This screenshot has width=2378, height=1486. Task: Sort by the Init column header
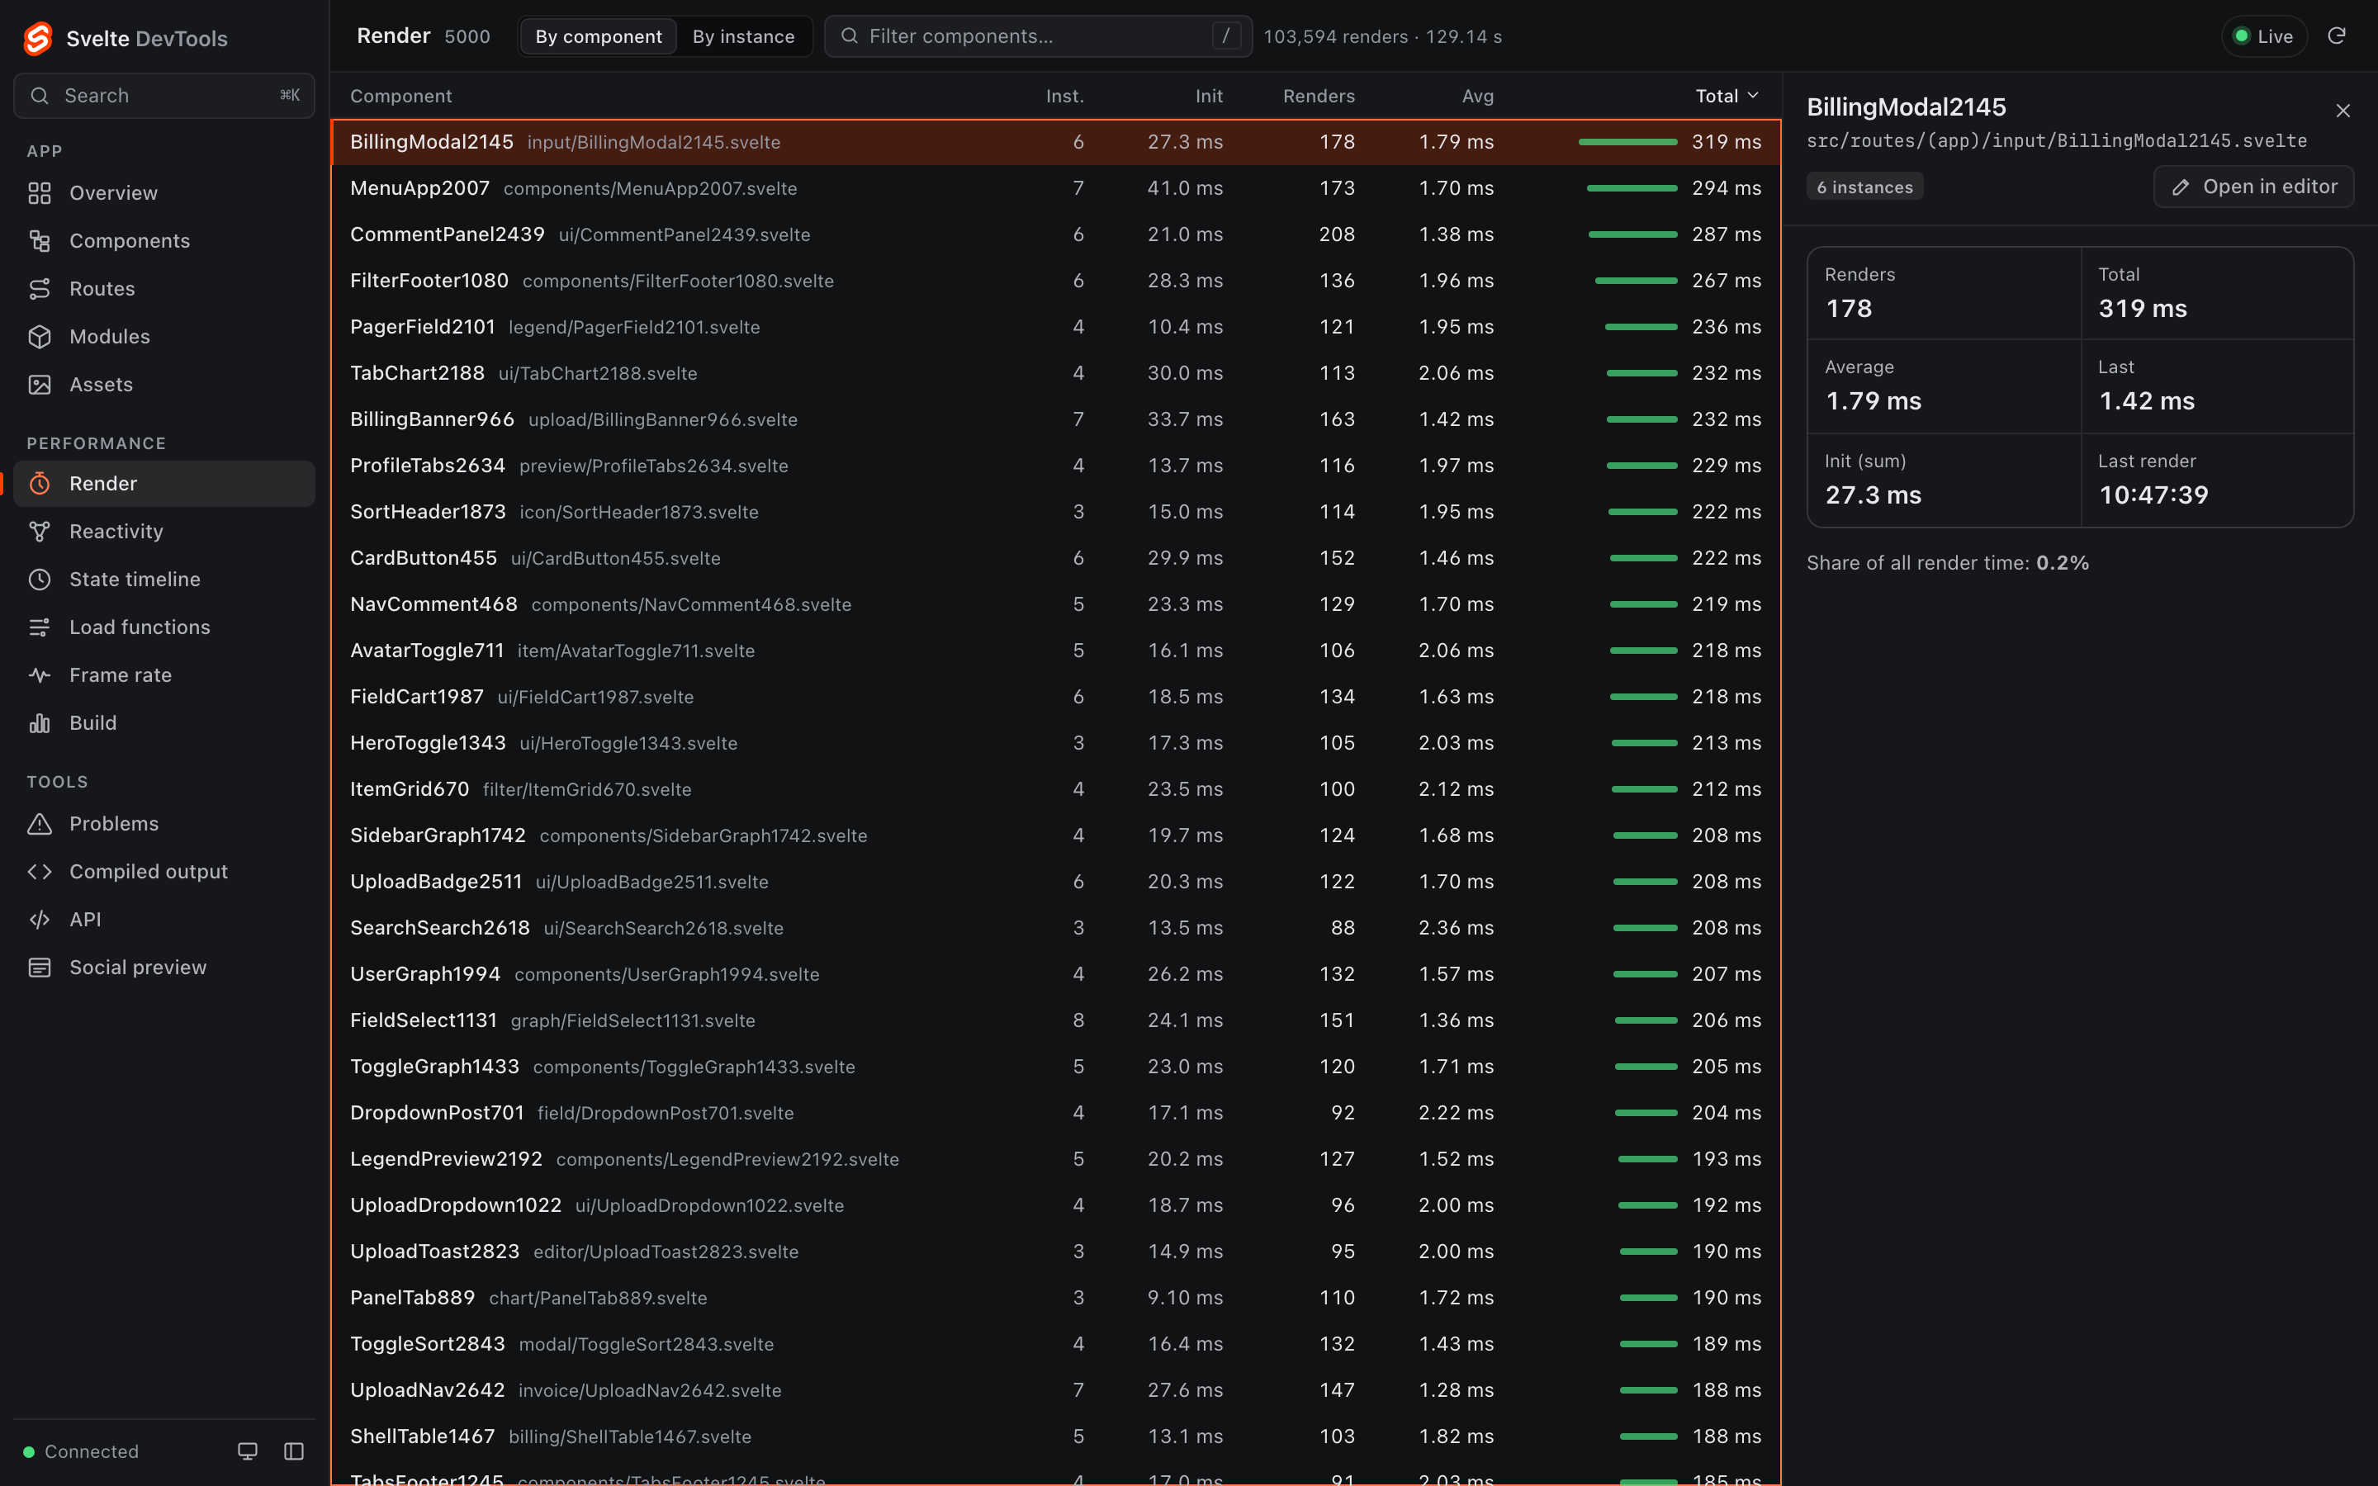[1209, 95]
